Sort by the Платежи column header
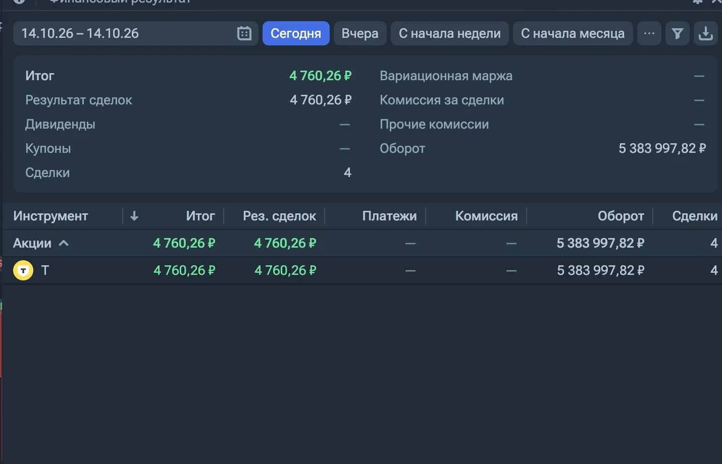 [390, 216]
